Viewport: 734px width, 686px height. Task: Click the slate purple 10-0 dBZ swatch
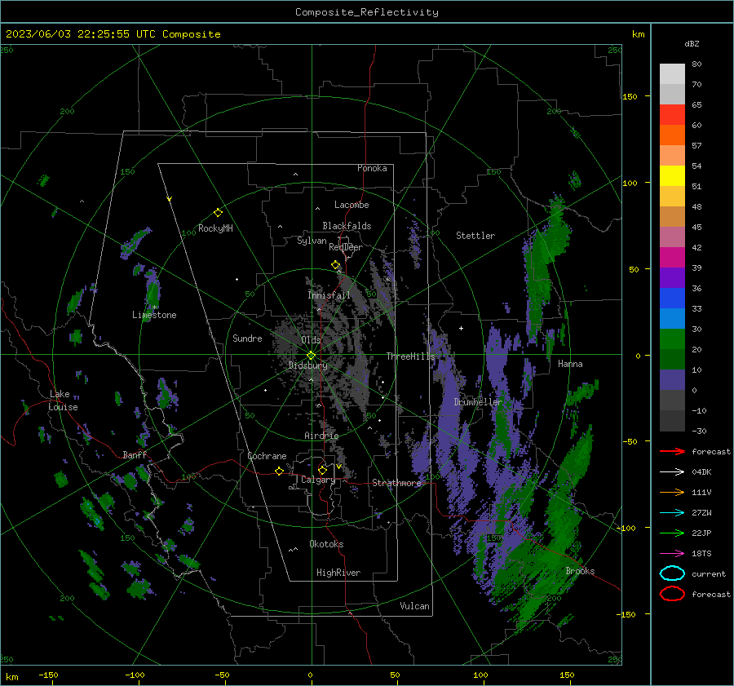[x=672, y=379]
